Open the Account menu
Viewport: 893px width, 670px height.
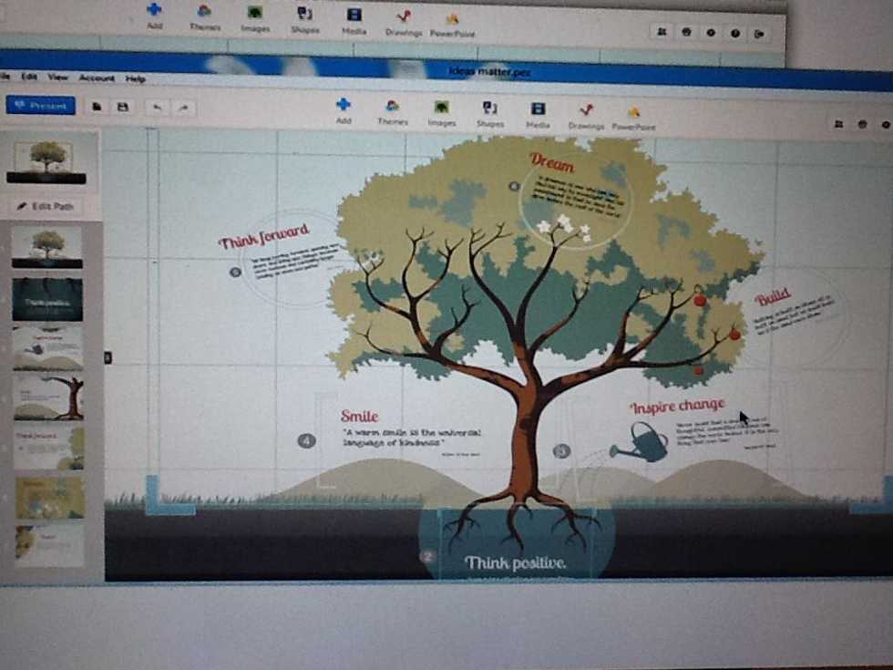pos(97,78)
